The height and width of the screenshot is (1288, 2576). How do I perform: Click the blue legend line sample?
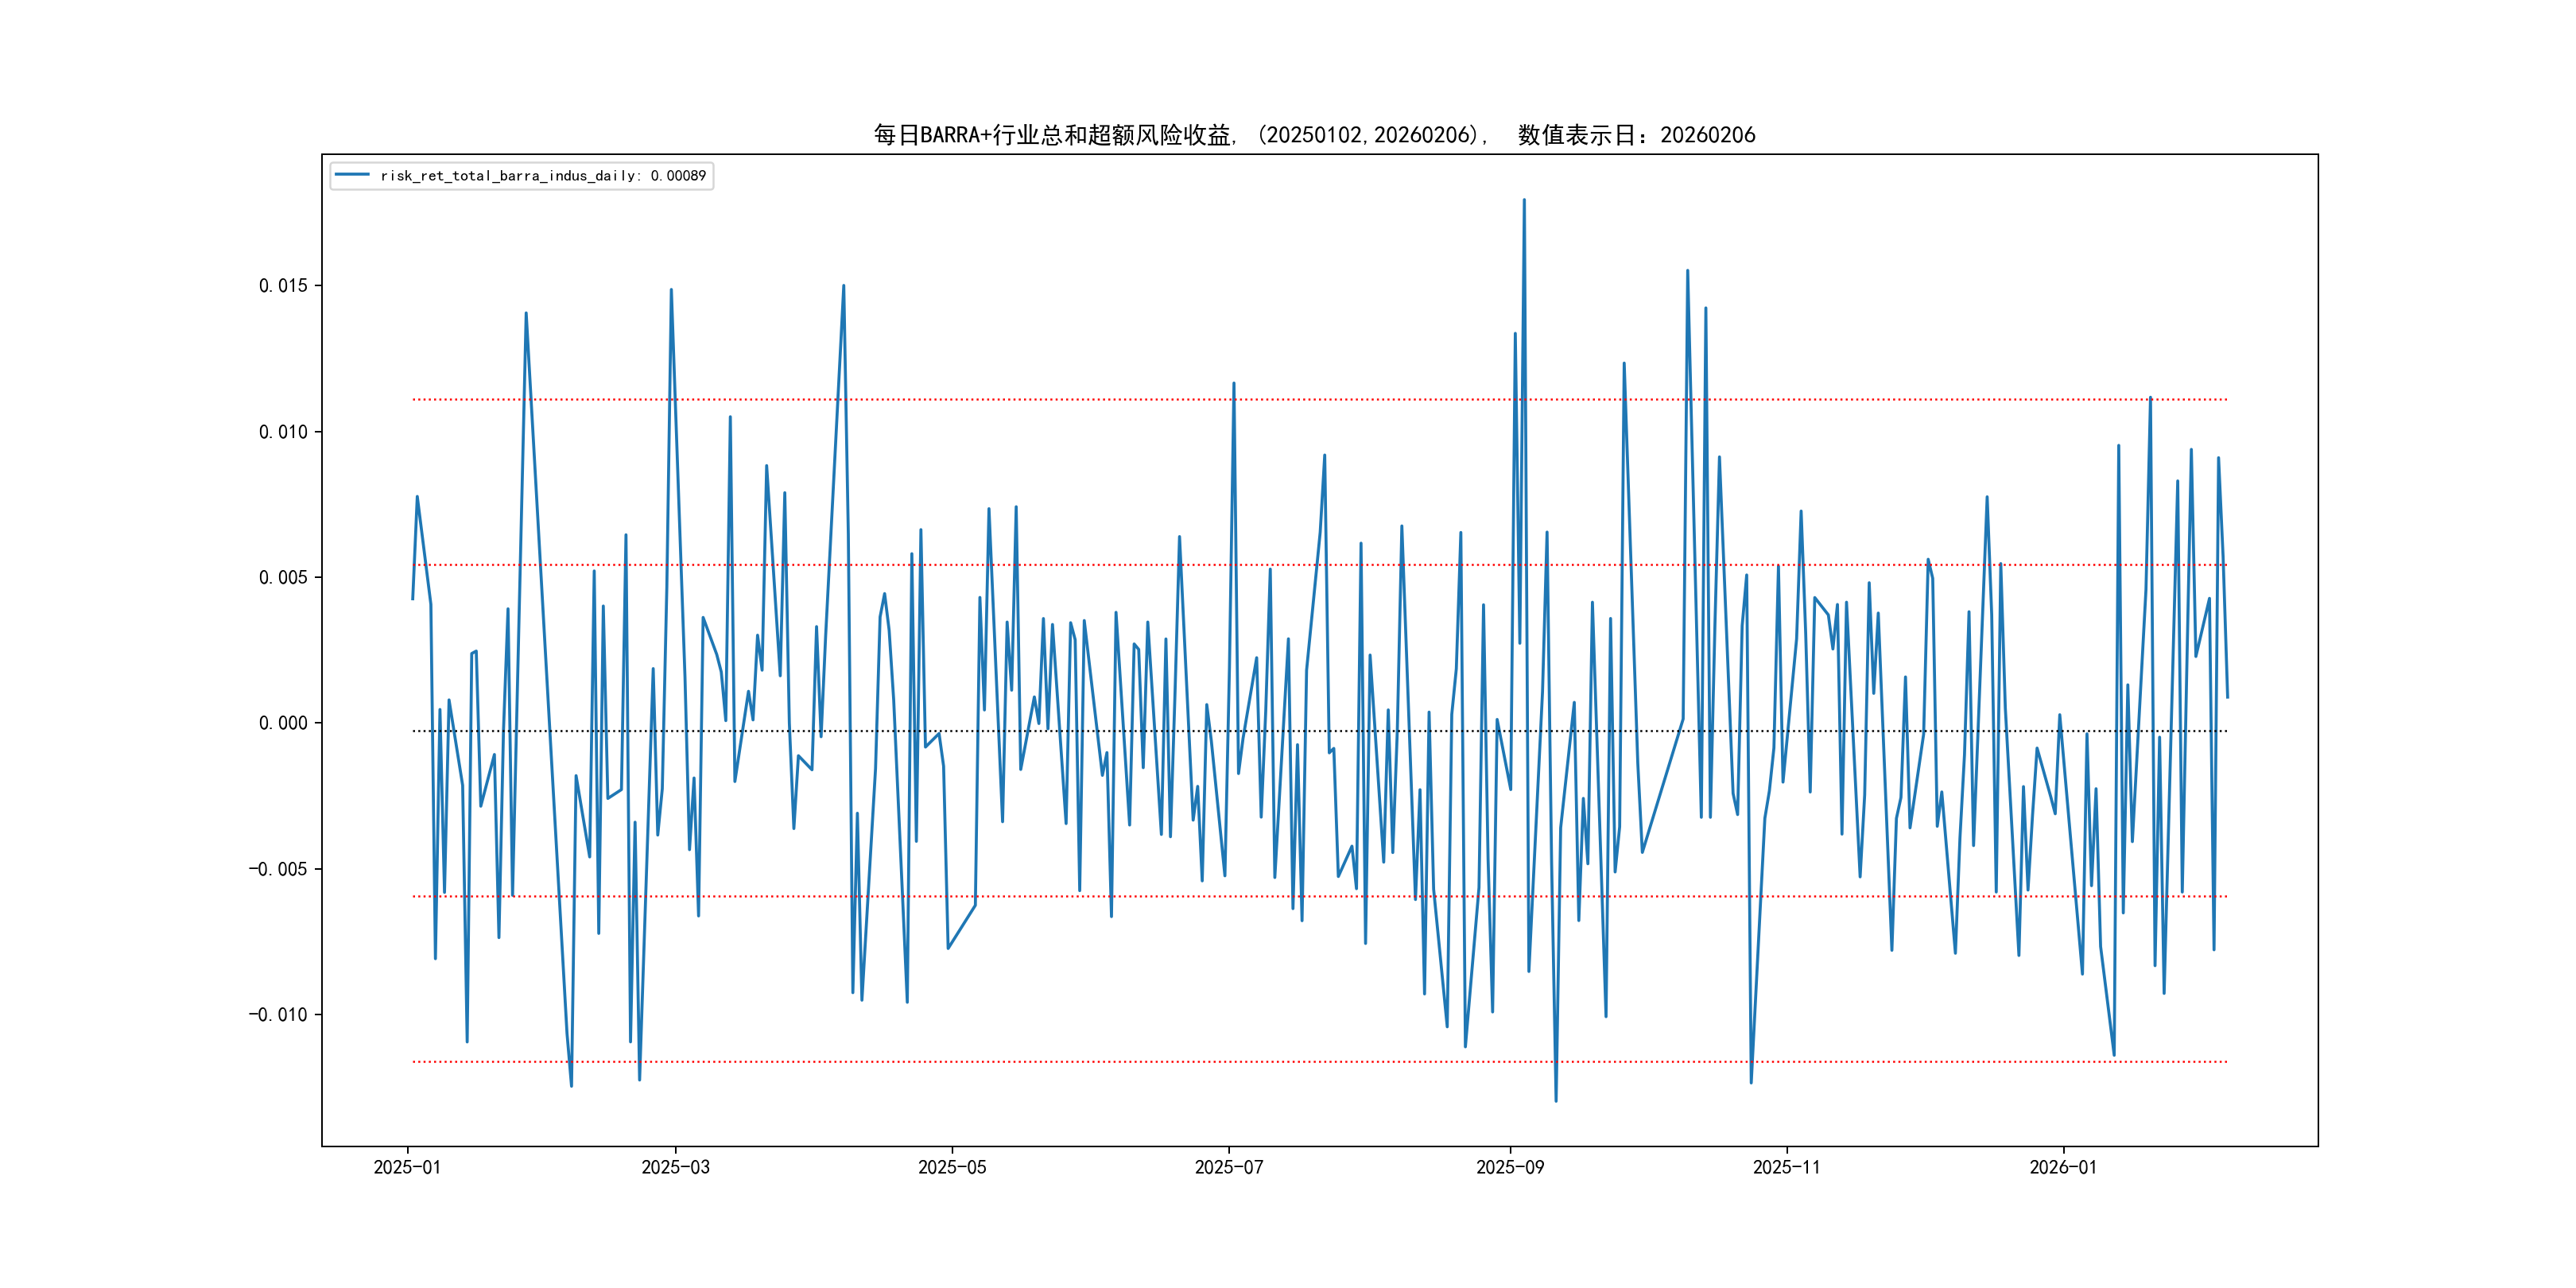point(352,176)
